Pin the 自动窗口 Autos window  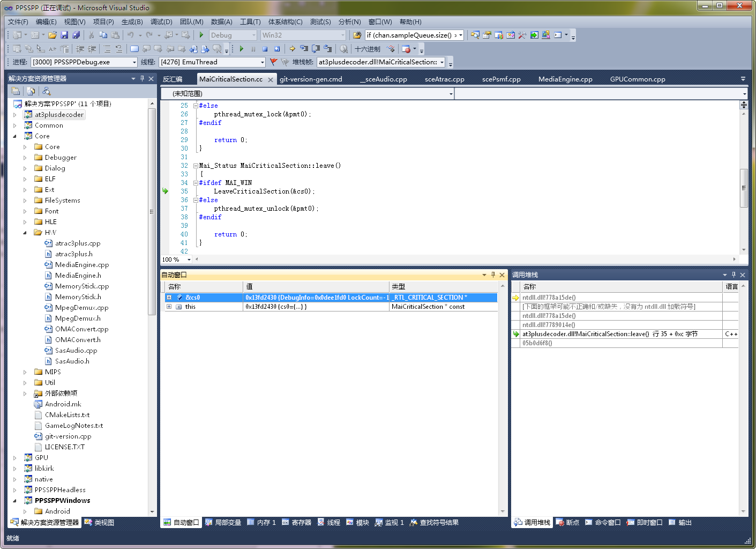point(493,275)
